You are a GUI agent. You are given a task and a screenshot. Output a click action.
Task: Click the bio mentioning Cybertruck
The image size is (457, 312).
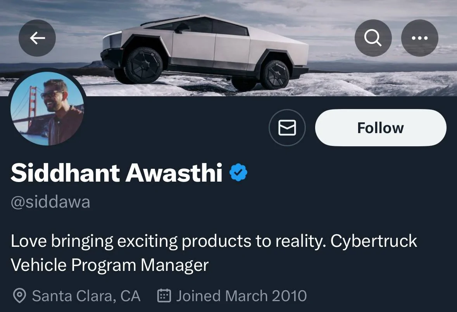(214, 253)
